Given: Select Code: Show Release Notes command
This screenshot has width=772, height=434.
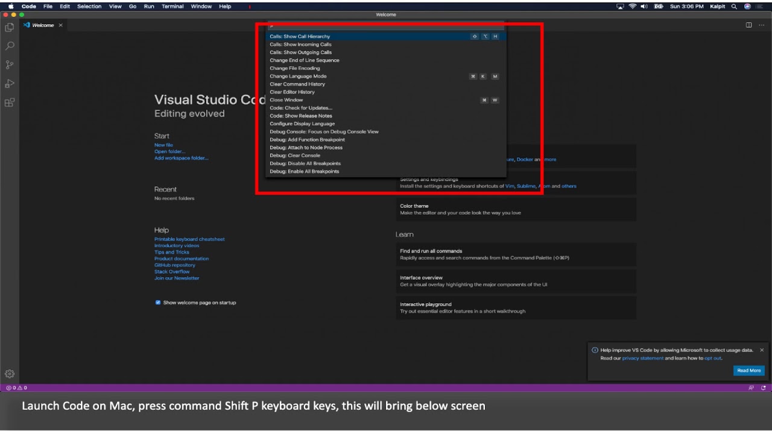Looking at the screenshot, I should tap(385, 116).
